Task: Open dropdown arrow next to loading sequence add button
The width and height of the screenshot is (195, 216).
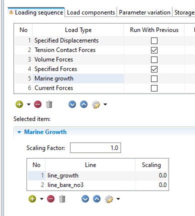Action: pyautogui.click(x=28, y=104)
